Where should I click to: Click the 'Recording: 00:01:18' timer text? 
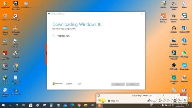pos(142,95)
